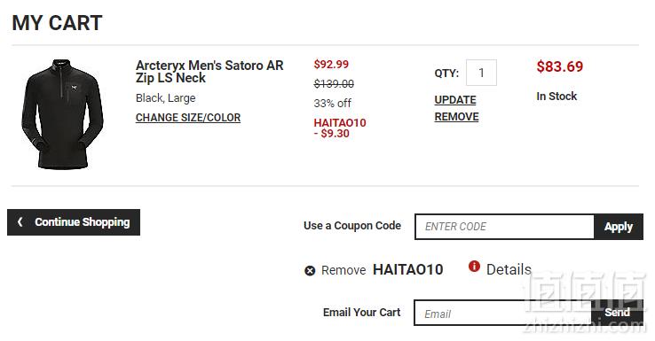Click Remove text beside HAITAO10 coupon

pos(343,270)
